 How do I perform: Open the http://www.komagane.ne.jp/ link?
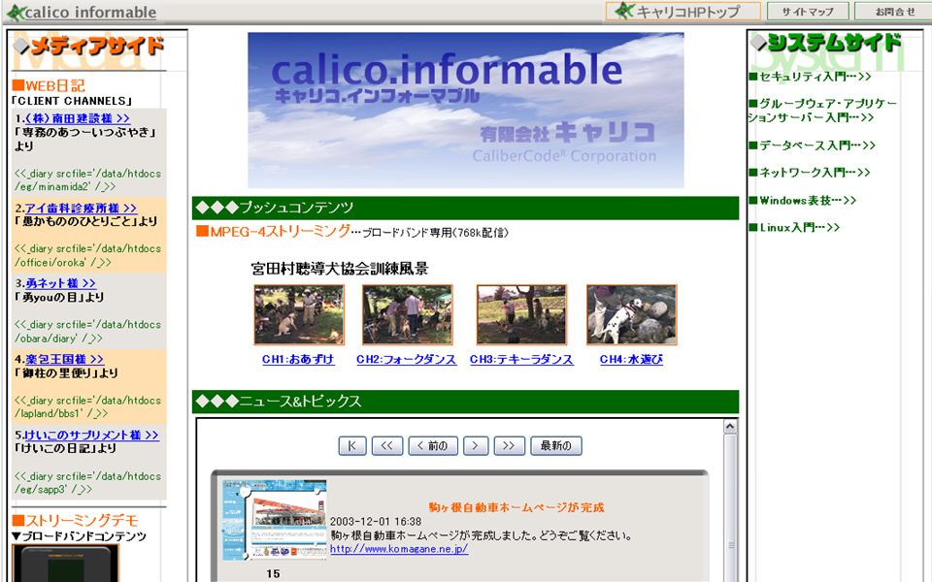pyautogui.click(x=399, y=549)
